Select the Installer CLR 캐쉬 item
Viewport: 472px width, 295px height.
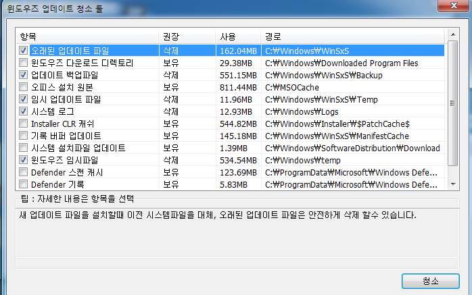[x=63, y=124]
